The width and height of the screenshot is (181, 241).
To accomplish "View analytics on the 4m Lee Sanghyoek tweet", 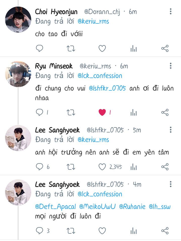I will [133, 231].
